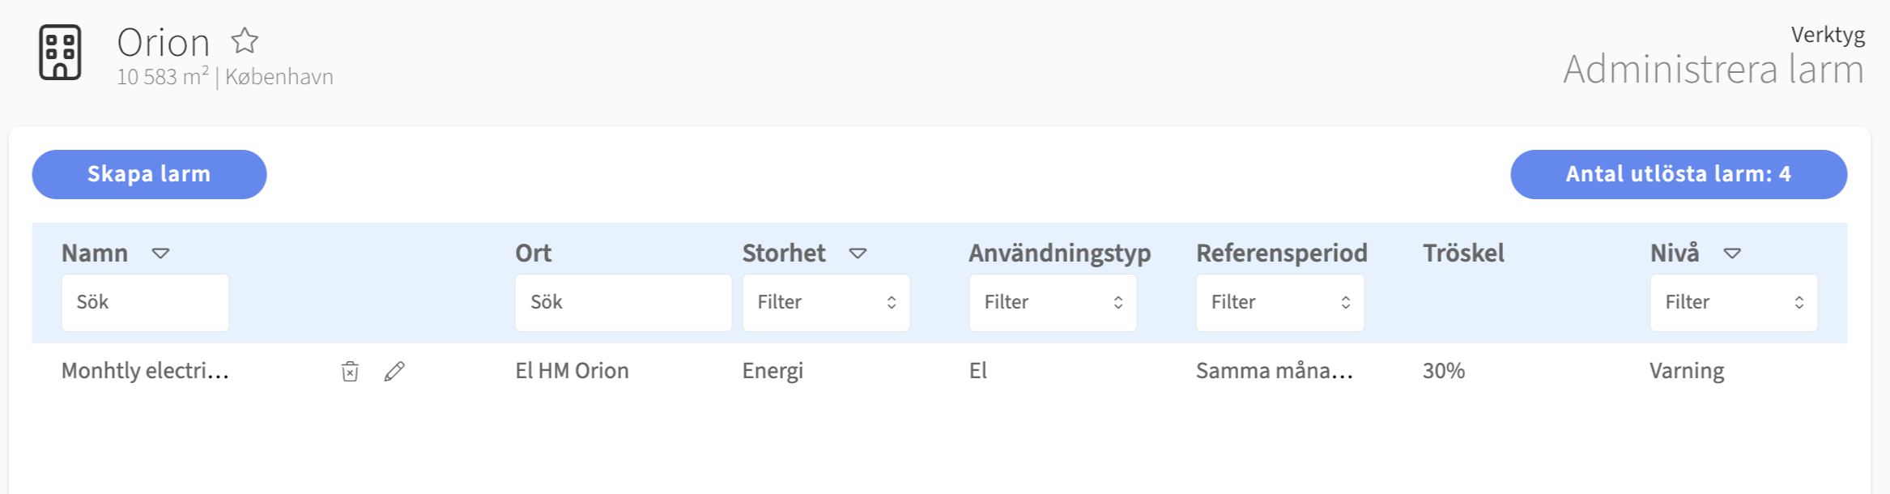Screen dimensions: 1890x494
Task: Open the Användningstyp filter dropdown
Action: (x=1053, y=302)
